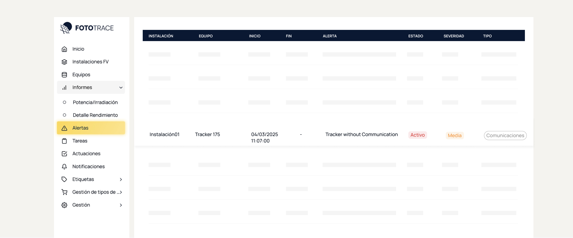Screen dimensions: 573x238
Task: Click the Actuaciones check-square icon
Action: [64, 154]
